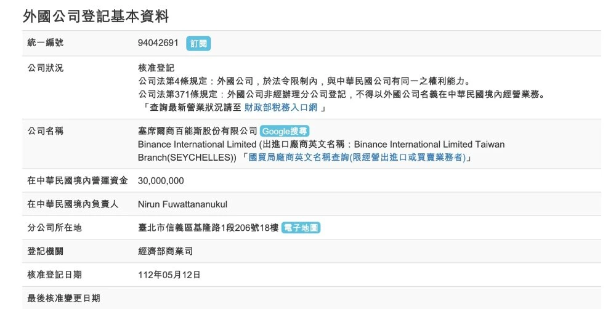Click the Branch(SEYCHELLES) text

187,158
